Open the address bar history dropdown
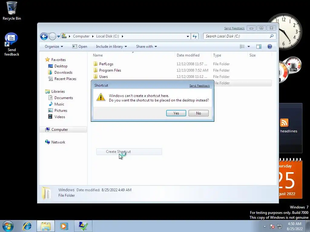Image resolution: width=310 pixels, height=232 pixels. (188, 36)
